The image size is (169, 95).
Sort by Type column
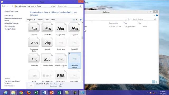point(125,23)
